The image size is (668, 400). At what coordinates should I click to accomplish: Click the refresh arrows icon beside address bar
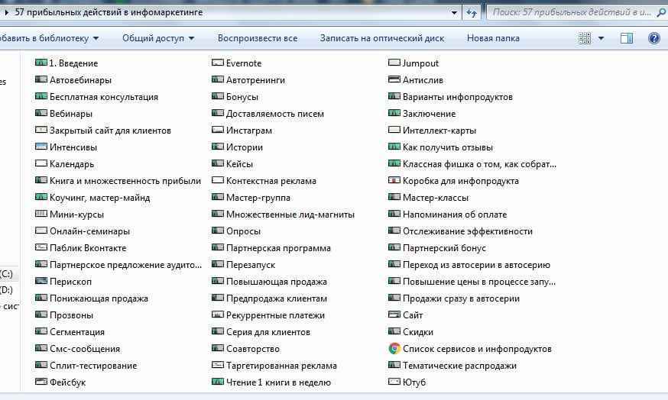click(x=471, y=13)
